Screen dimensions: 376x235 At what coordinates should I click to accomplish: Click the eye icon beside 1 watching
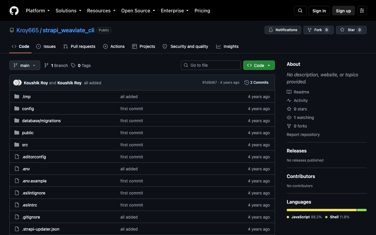tap(289, 117)
